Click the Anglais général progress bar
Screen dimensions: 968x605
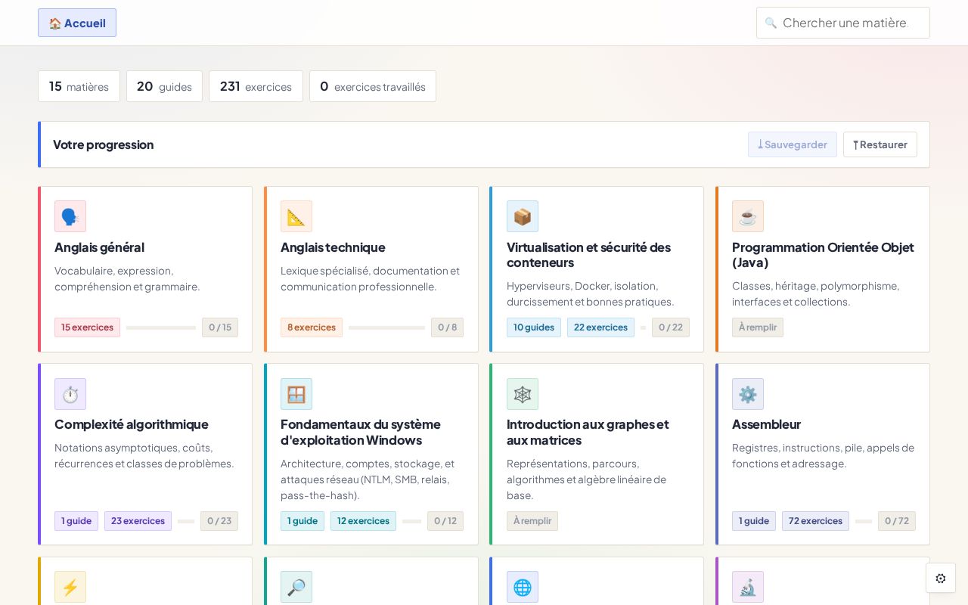coord(161,327)
